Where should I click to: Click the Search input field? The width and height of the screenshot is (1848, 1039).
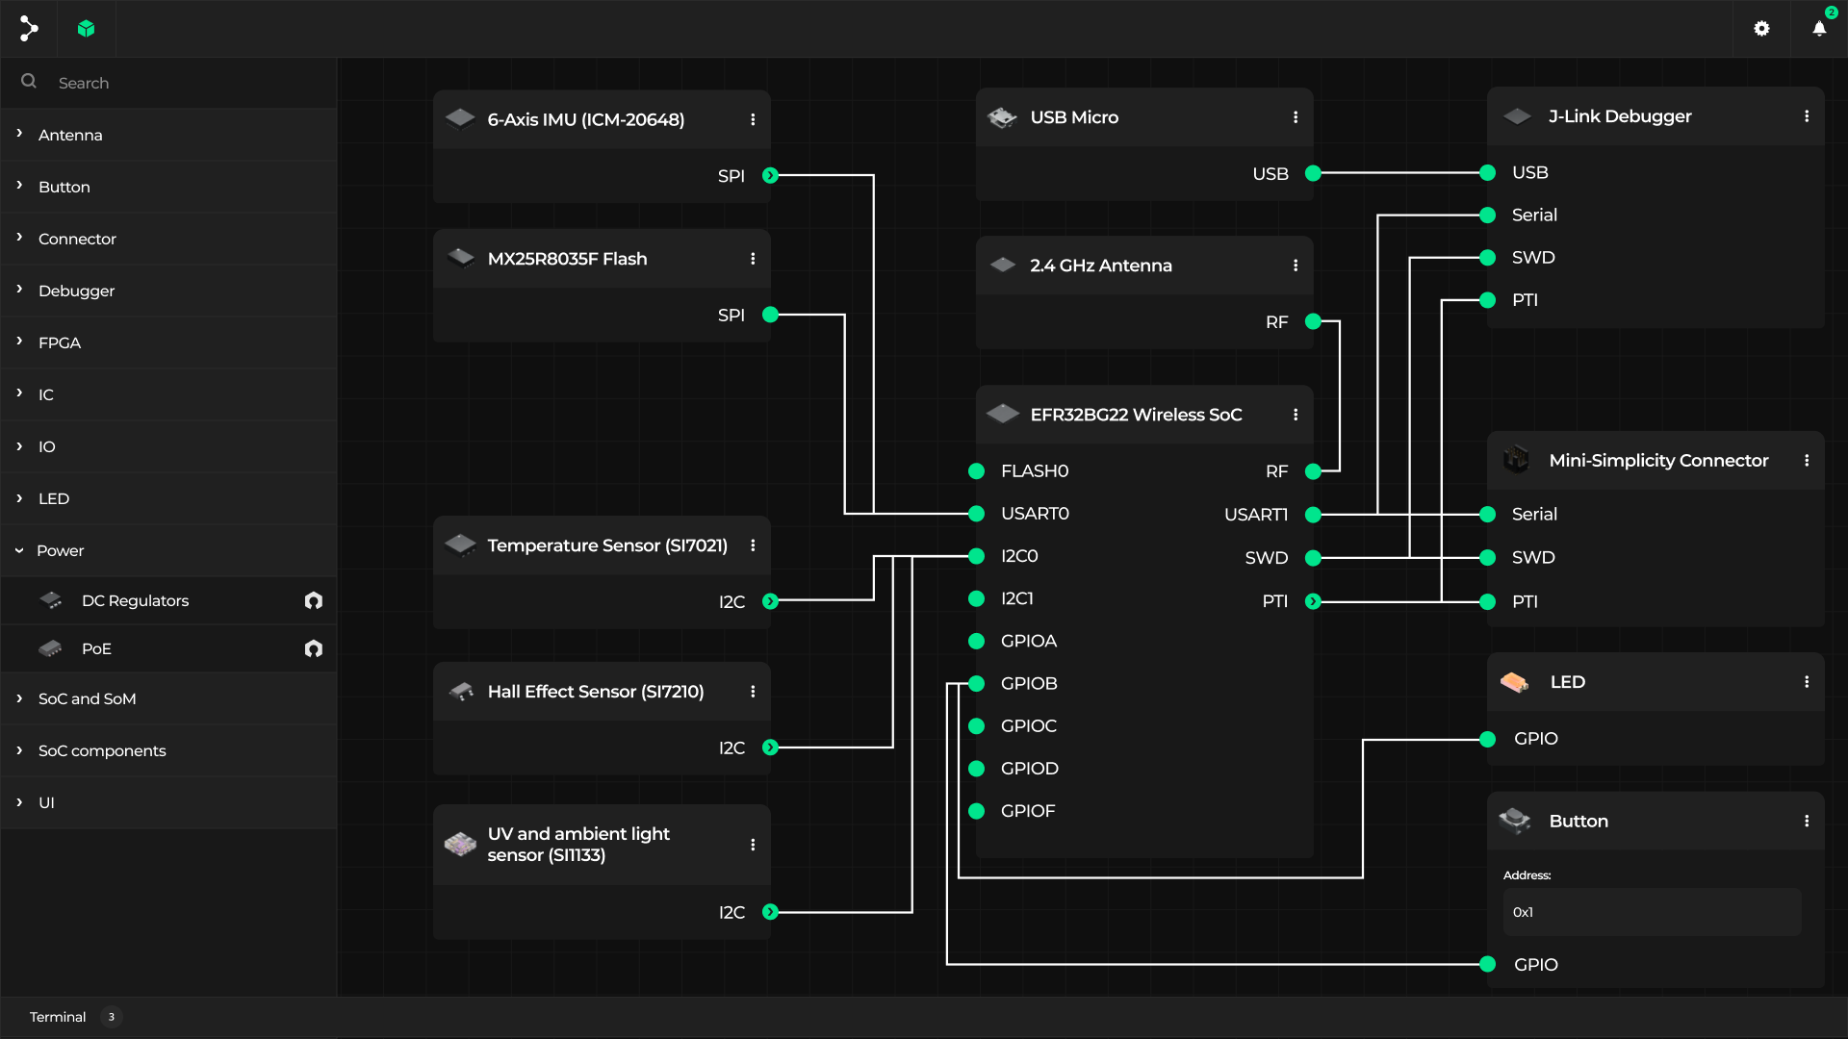[168, 83]
